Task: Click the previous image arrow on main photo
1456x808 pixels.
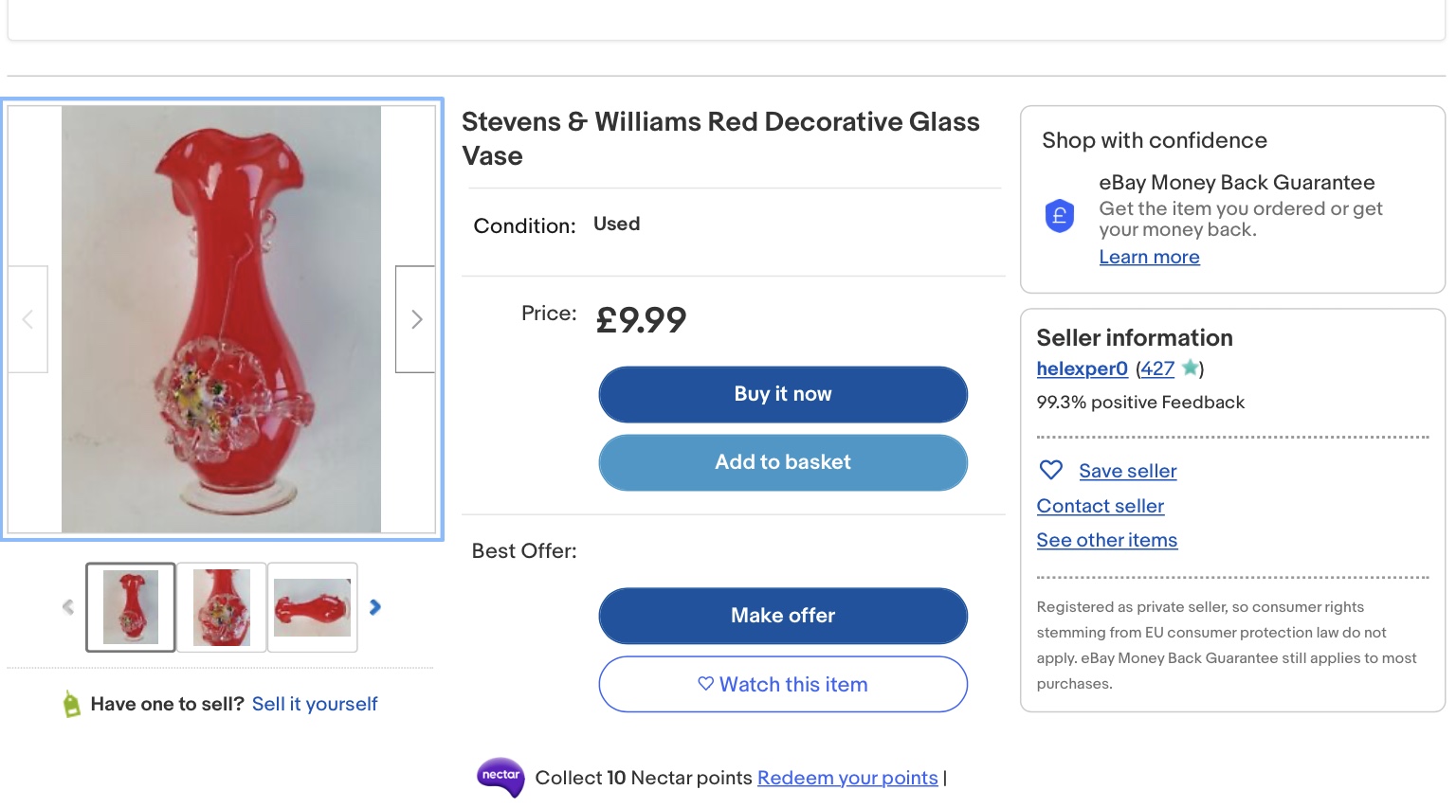Action: point(27,319)
